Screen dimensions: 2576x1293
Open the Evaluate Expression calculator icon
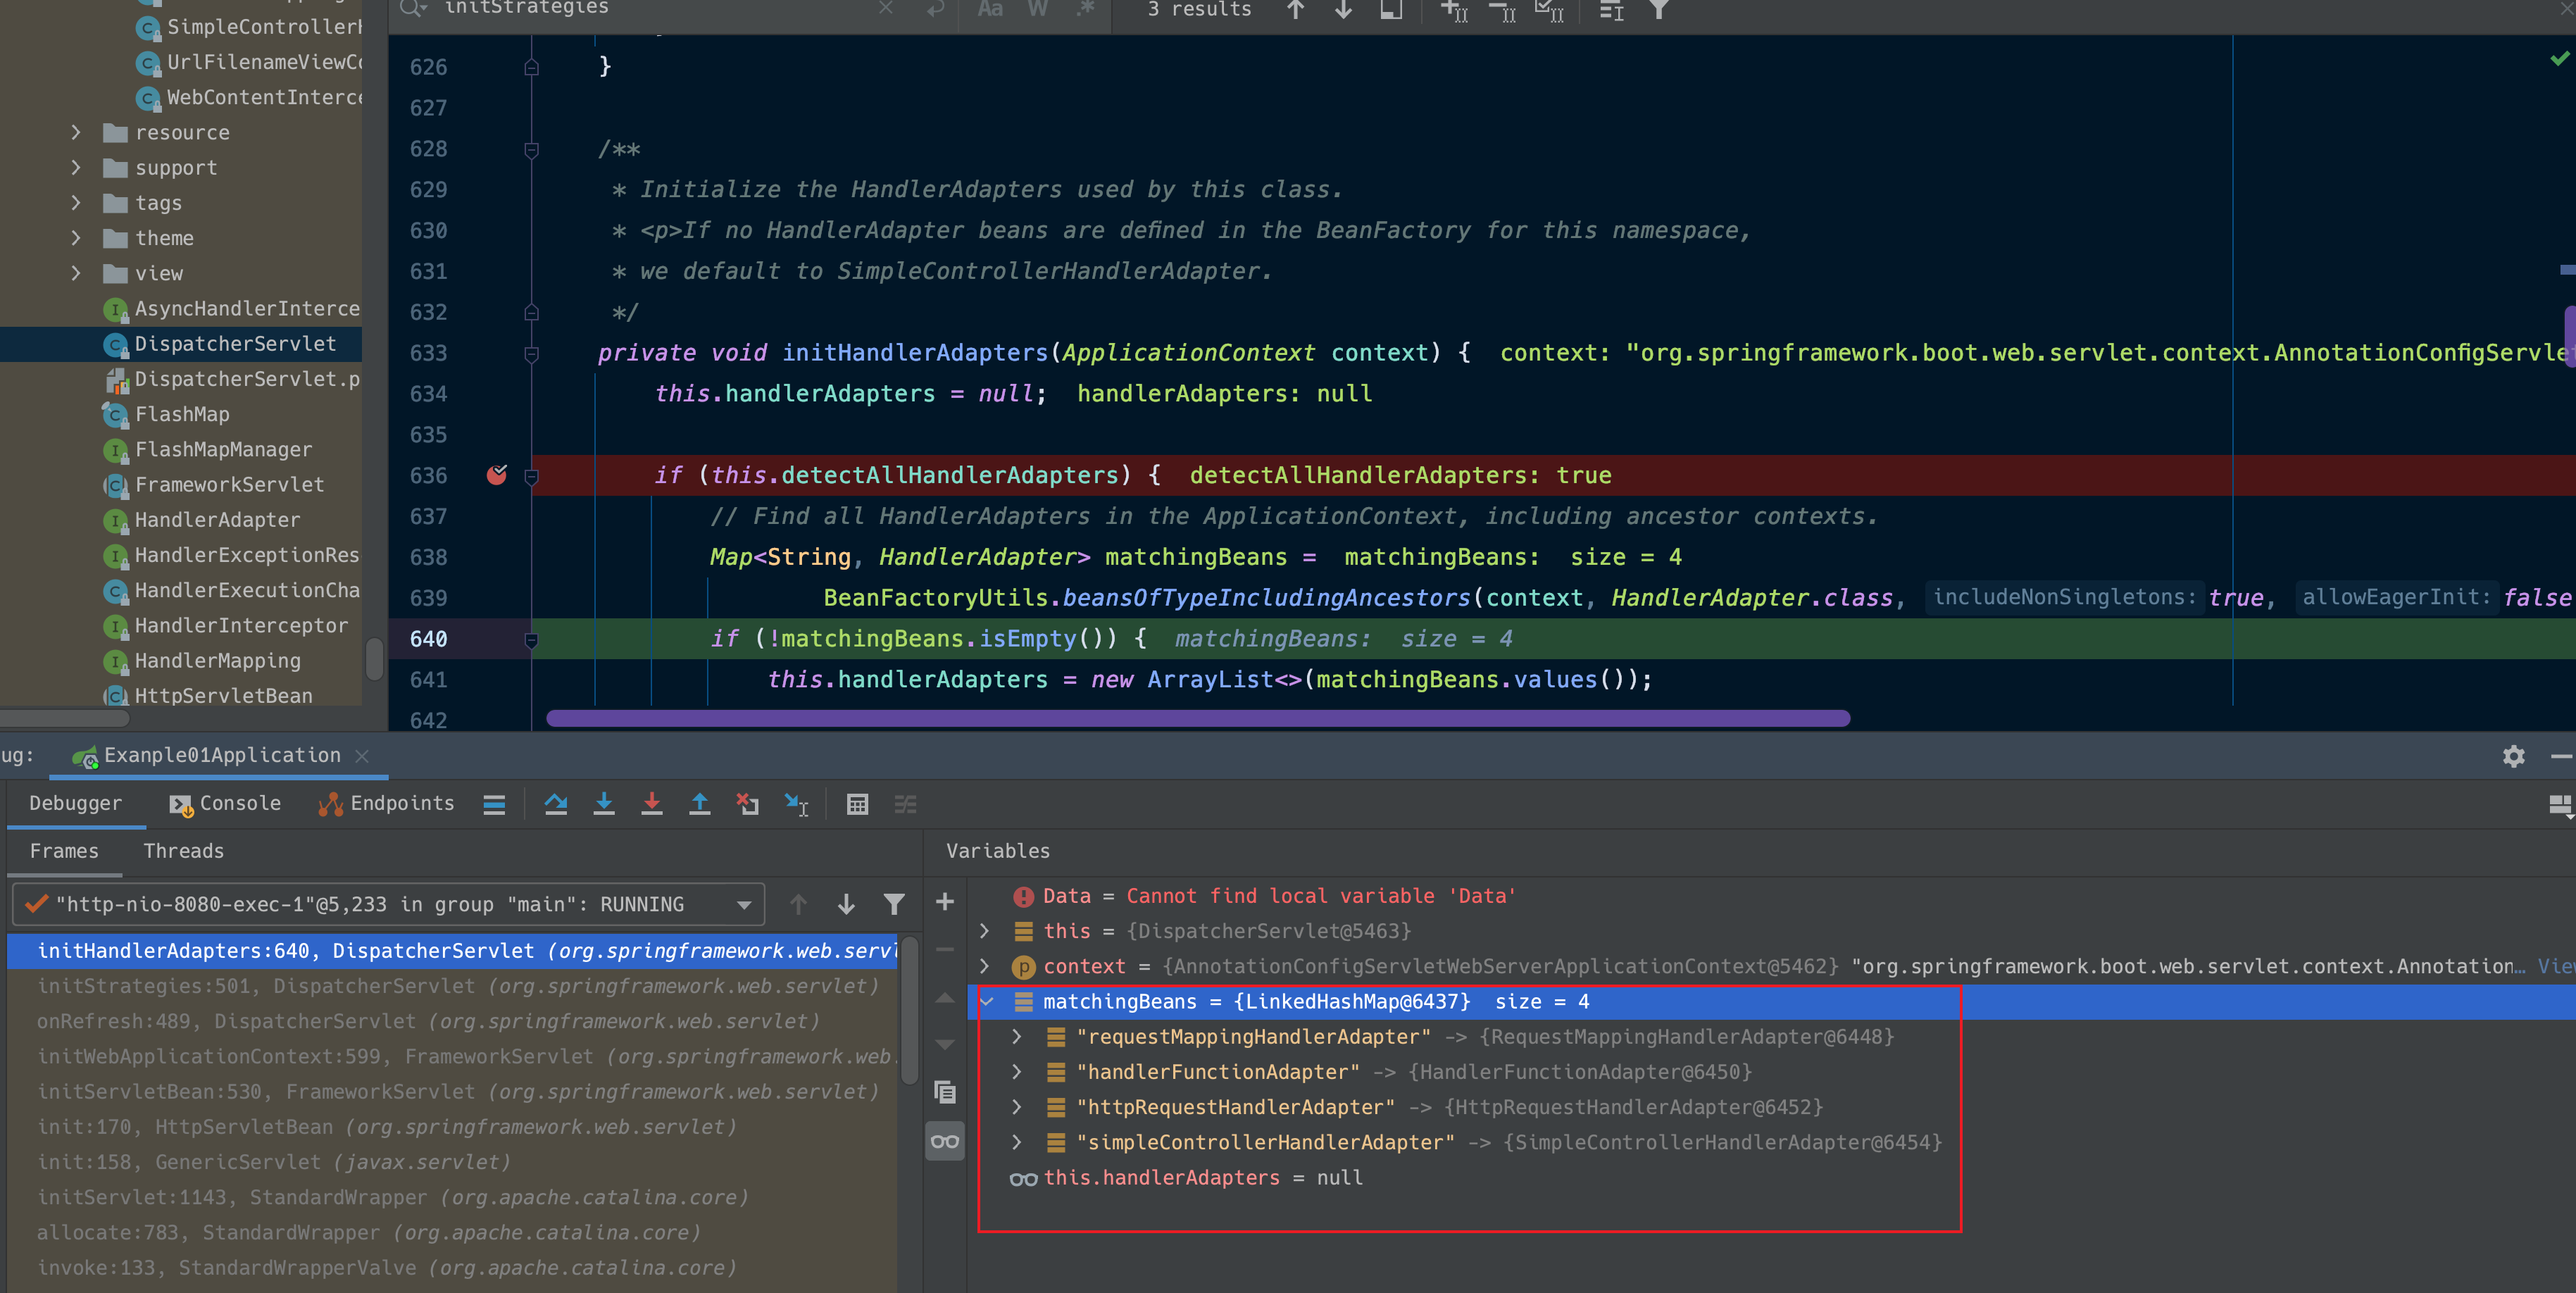click(x=857, y=804)
